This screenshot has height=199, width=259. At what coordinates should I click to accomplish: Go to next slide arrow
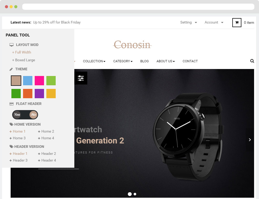250,140
